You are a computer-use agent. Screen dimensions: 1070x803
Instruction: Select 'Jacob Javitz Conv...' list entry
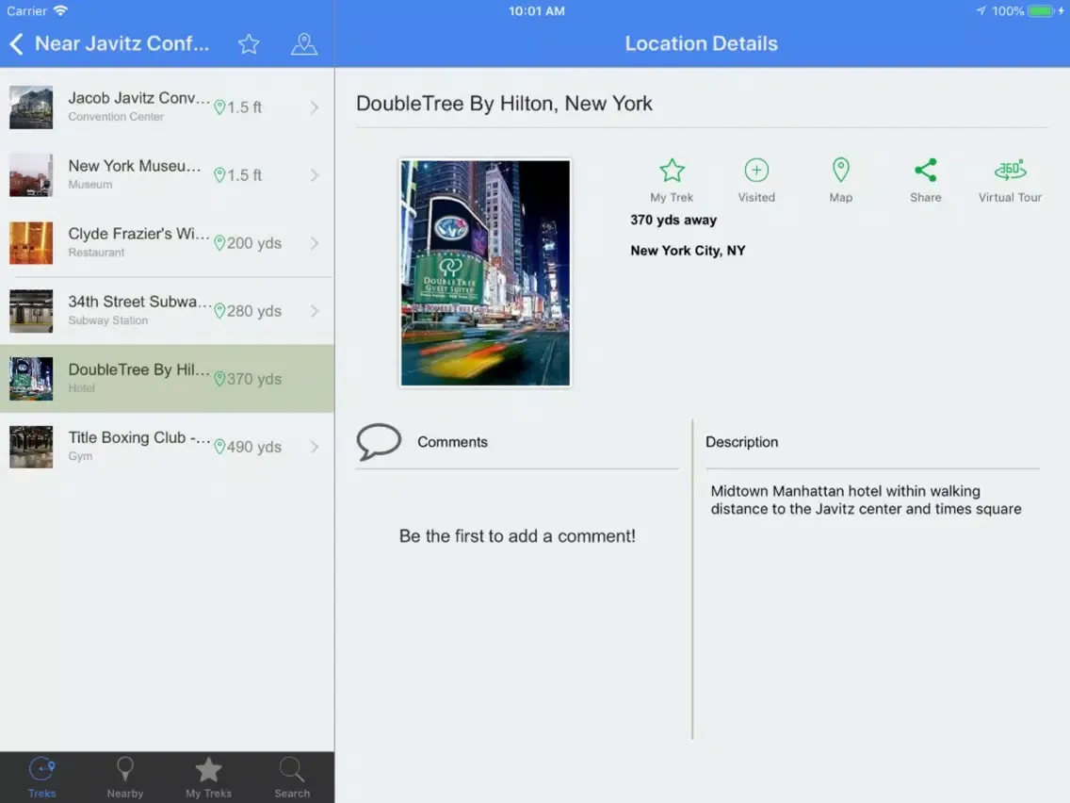(168, 107)
